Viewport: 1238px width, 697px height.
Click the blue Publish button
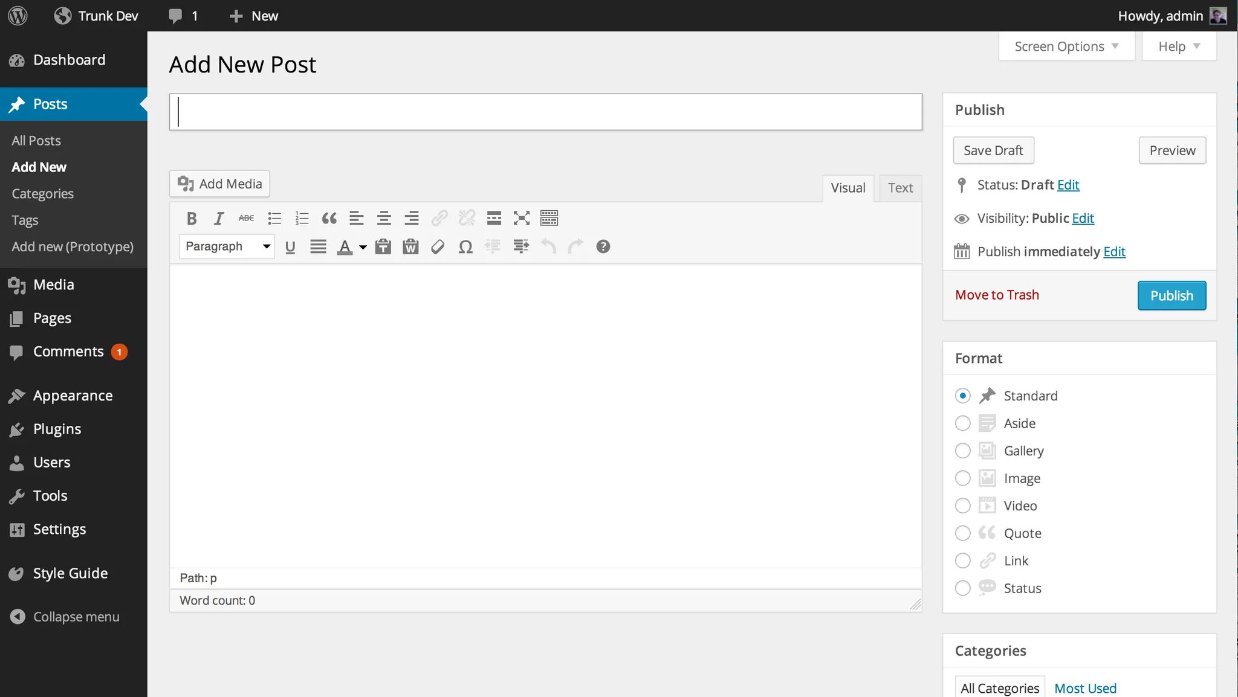click(1172, 295)
